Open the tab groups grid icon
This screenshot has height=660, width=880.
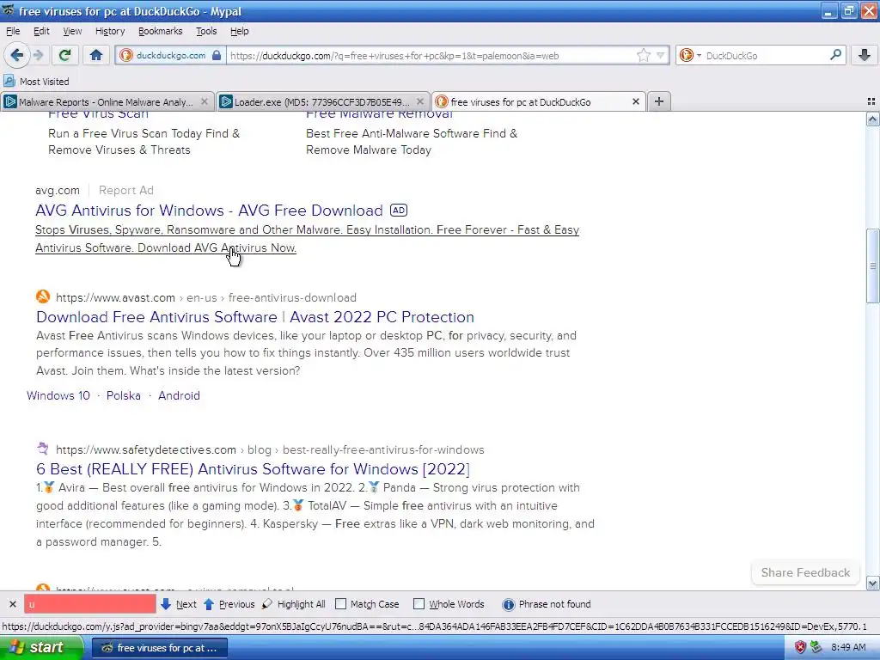871,101
